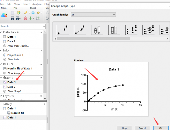Open the Graph family dropdown
Viewport: 170px width, 130px height.
(x=93, y=15)
